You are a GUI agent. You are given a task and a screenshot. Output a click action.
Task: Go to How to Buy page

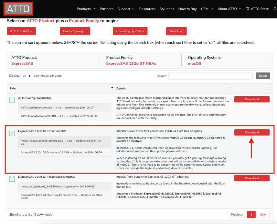[x=187, y=9]
